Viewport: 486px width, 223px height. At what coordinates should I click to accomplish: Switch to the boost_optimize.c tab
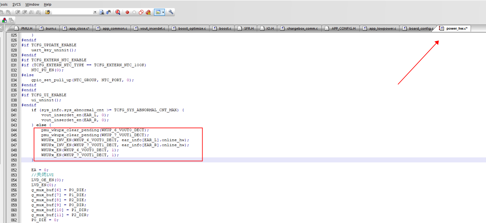189,28
